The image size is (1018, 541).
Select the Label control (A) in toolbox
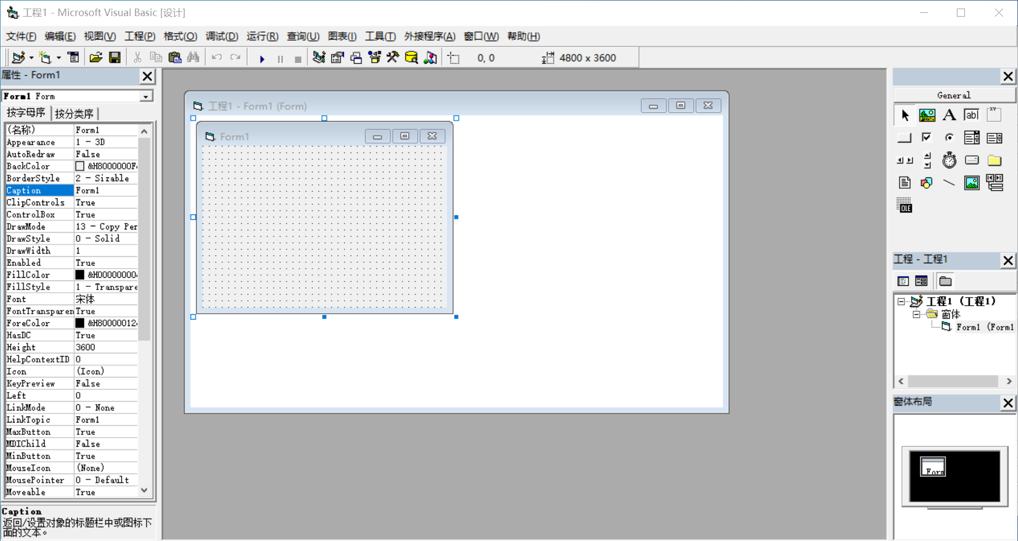coord(949,115)
